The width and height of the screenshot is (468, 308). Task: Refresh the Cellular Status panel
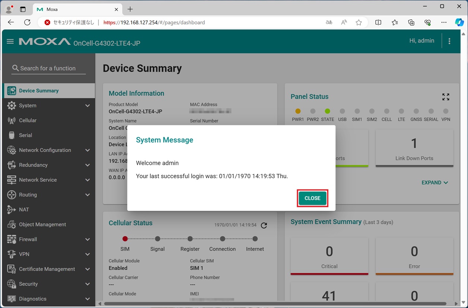pos(264,225)
